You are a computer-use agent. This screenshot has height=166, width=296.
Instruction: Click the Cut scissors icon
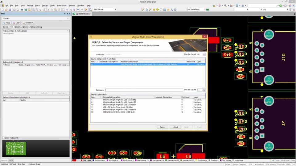pyautogui.click(x=48, y=10)
